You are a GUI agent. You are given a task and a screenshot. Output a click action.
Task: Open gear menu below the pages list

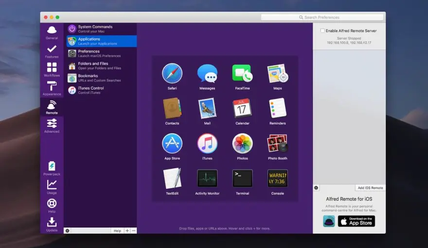(x=67, y=231)
